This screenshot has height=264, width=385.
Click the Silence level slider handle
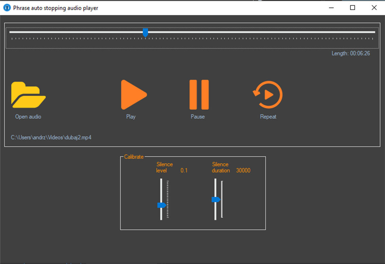point(161,206)
